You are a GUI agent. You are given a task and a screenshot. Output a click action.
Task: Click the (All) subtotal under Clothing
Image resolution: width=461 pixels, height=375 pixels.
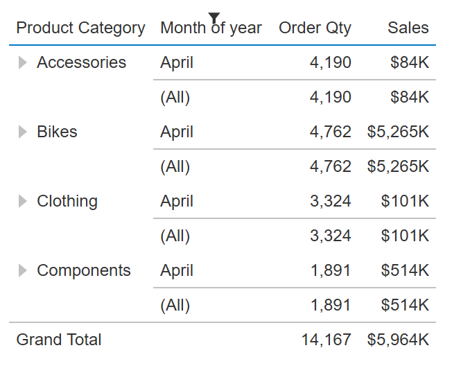pyautogui.click(x=175, y=236)
